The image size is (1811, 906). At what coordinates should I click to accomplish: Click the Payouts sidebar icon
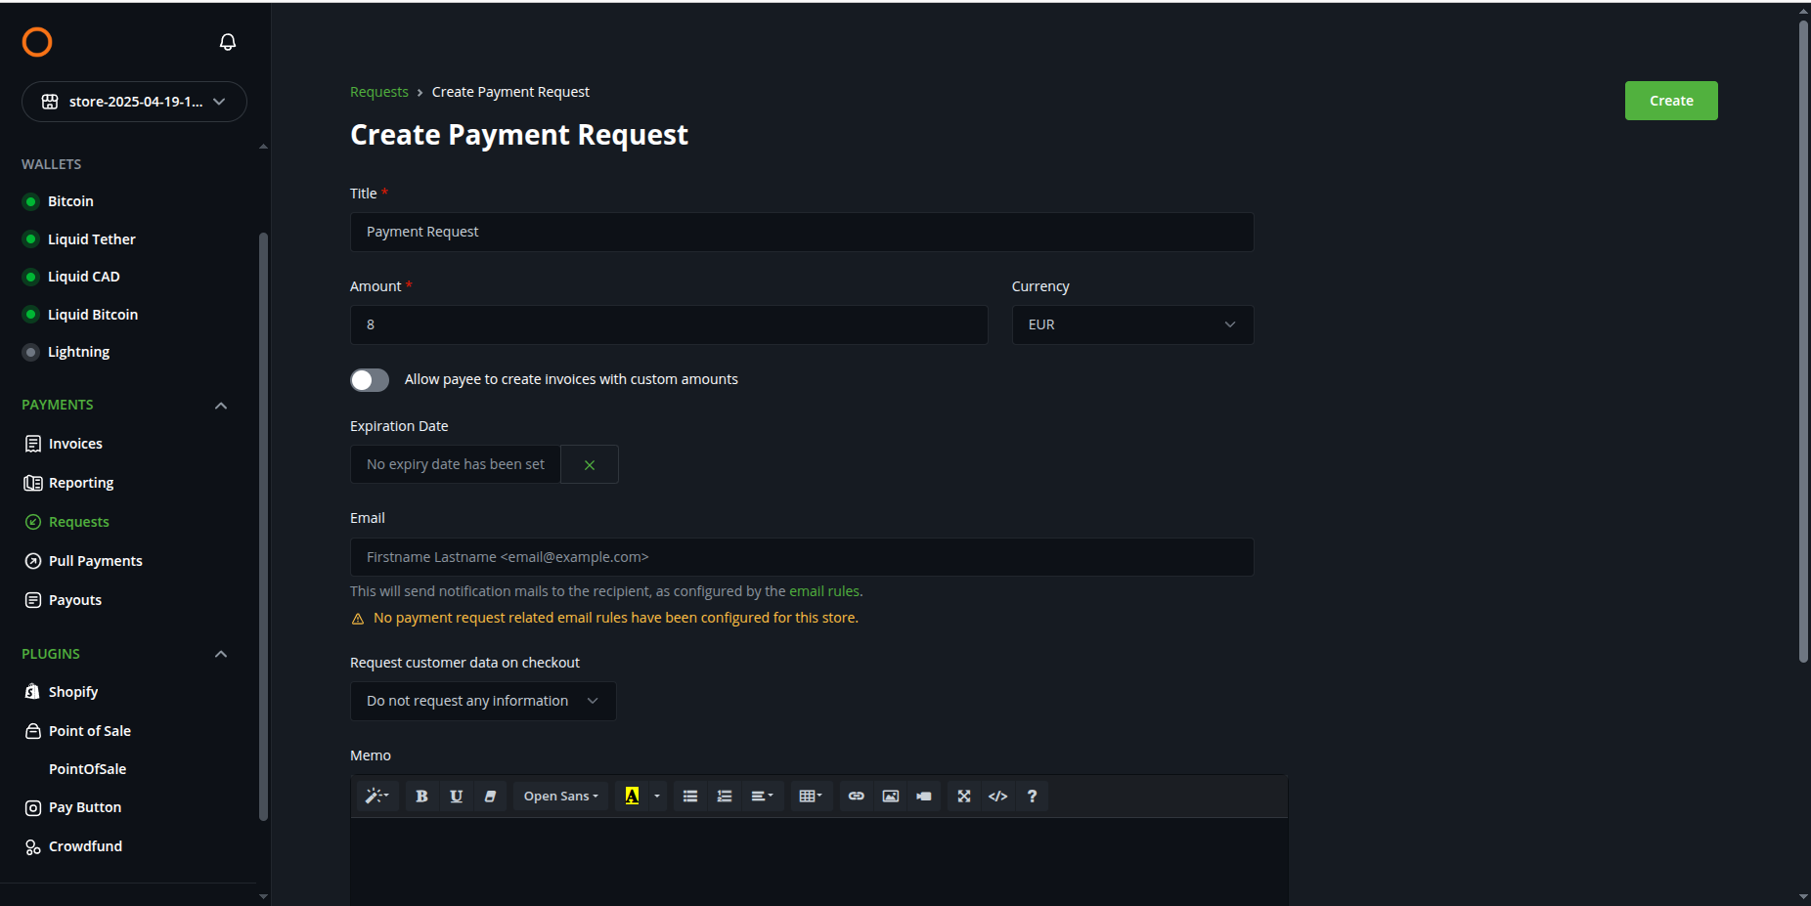(33, 600)
